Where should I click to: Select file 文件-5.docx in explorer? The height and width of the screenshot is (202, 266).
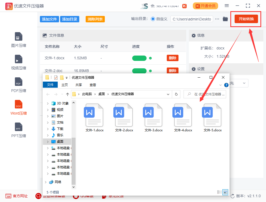pyautogui.click(x=213, y=118)
